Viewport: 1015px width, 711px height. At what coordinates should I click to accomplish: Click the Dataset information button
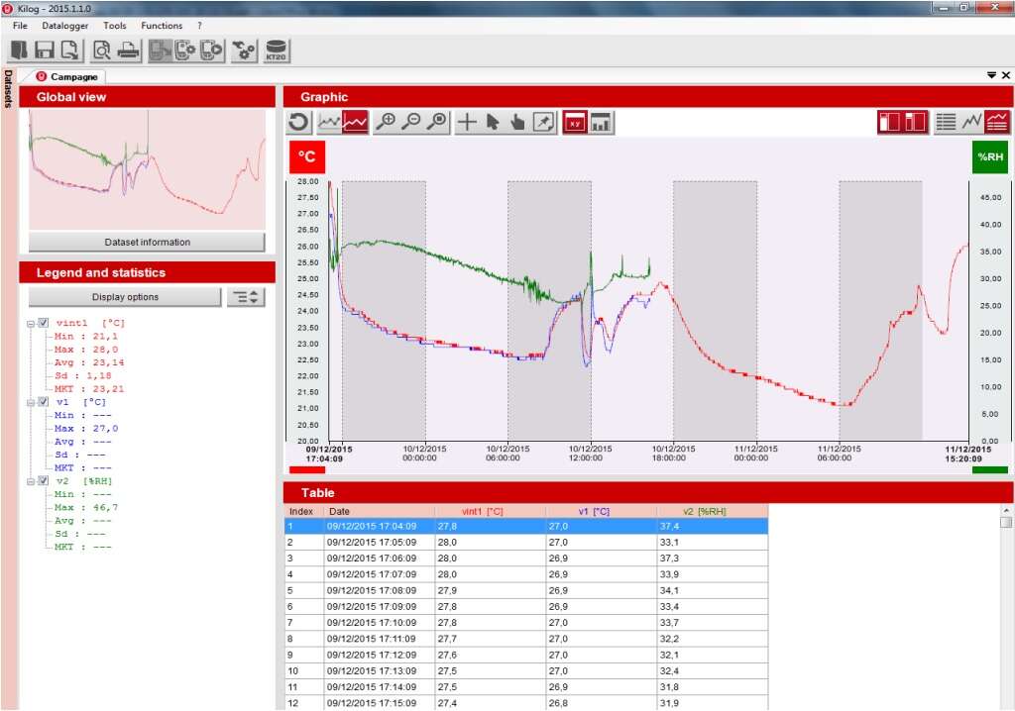coord(147,242)
